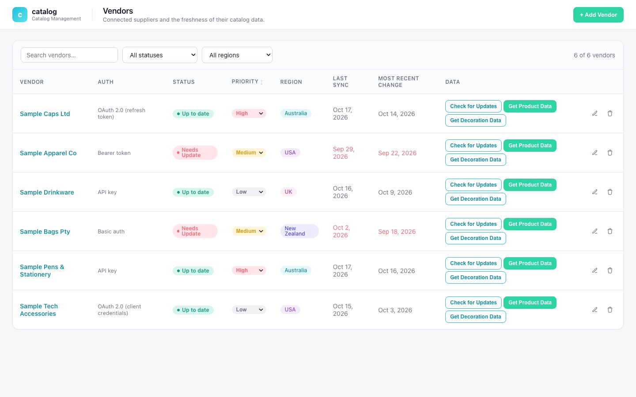Click the New Zealand region tag
This screenshot has height=397, width=636.
pyautogui.click(x=299, y=231)
